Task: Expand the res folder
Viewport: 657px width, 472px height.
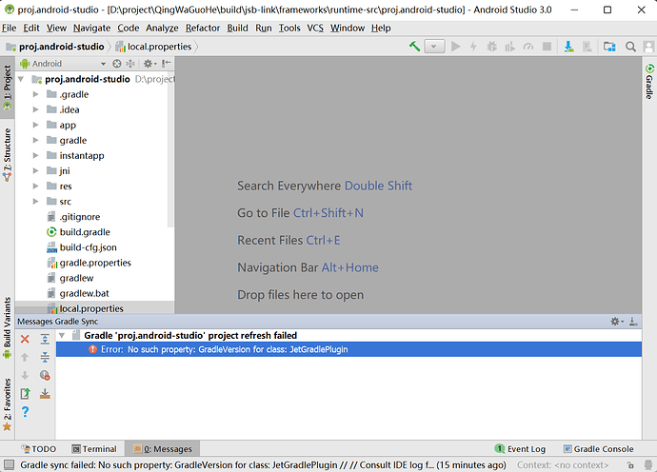Action: [x=35, y=186]
